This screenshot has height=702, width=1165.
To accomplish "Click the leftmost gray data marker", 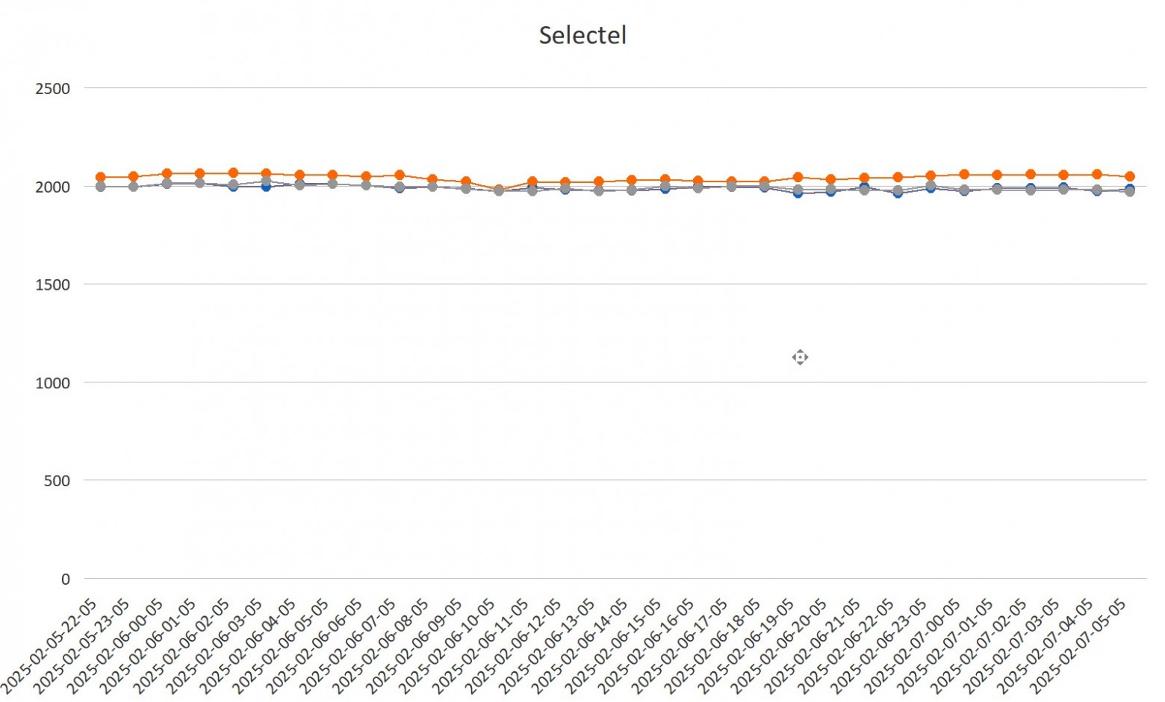I will [100, 186].
